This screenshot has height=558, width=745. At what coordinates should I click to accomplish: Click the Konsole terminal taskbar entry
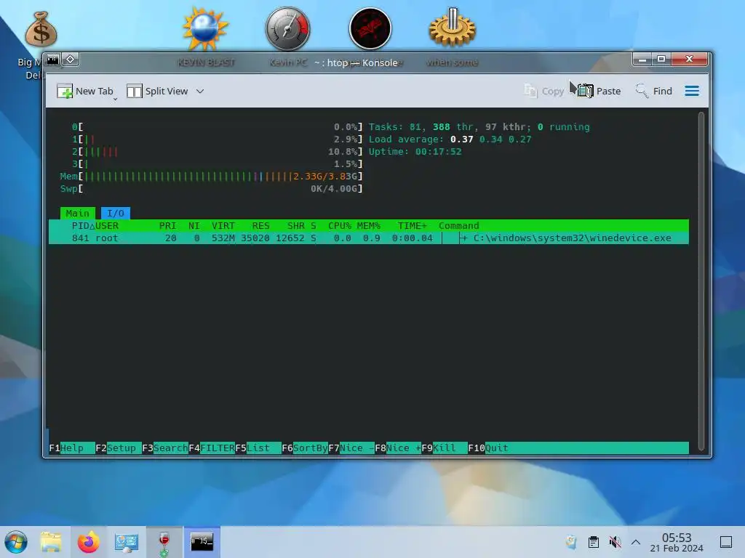point(202,542)
